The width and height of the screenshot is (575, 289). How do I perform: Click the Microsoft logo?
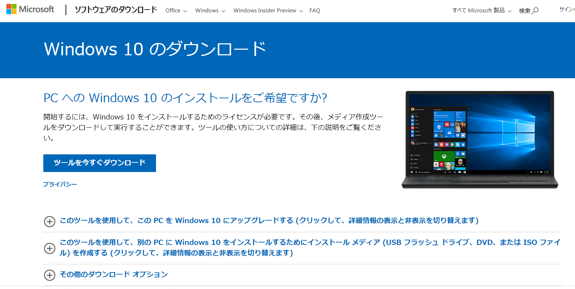(x=30, y=9)
